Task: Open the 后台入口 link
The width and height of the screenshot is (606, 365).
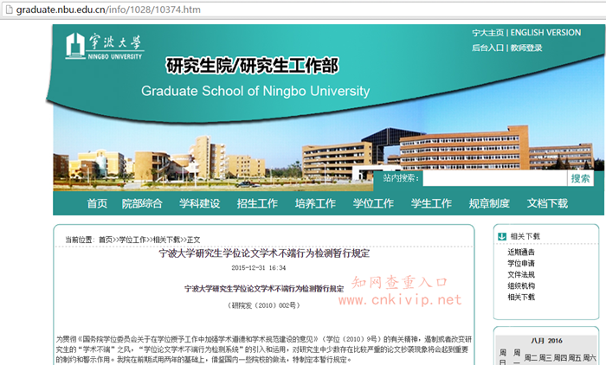Action: 487,48
